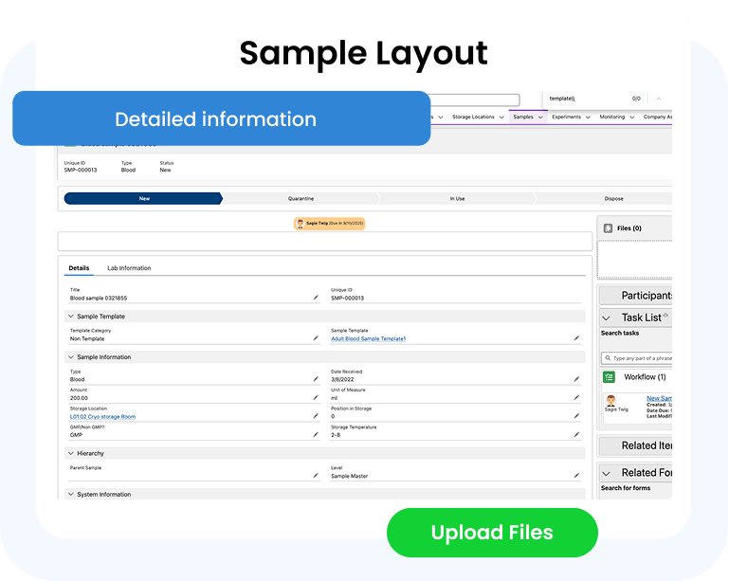This screenshot has width=729, height=581.
Task: Click the Files panel icon
Action: [608, 228]
